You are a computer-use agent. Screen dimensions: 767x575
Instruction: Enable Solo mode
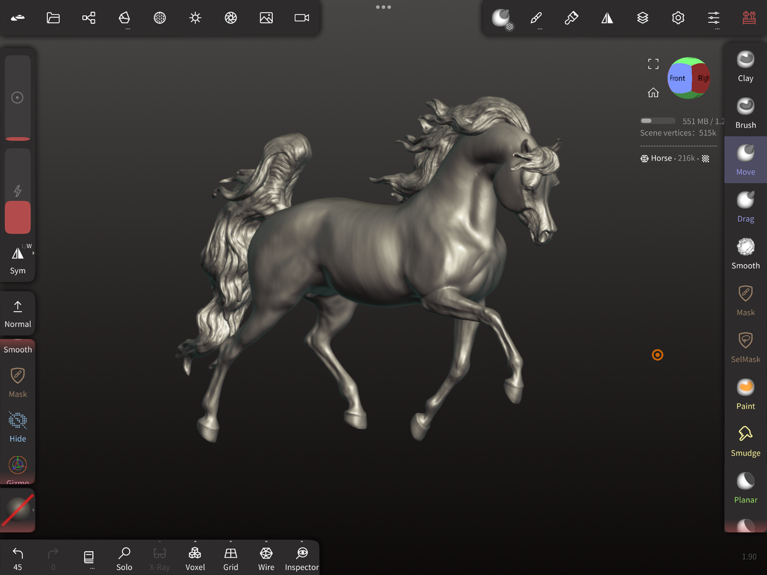click(124, 559)
